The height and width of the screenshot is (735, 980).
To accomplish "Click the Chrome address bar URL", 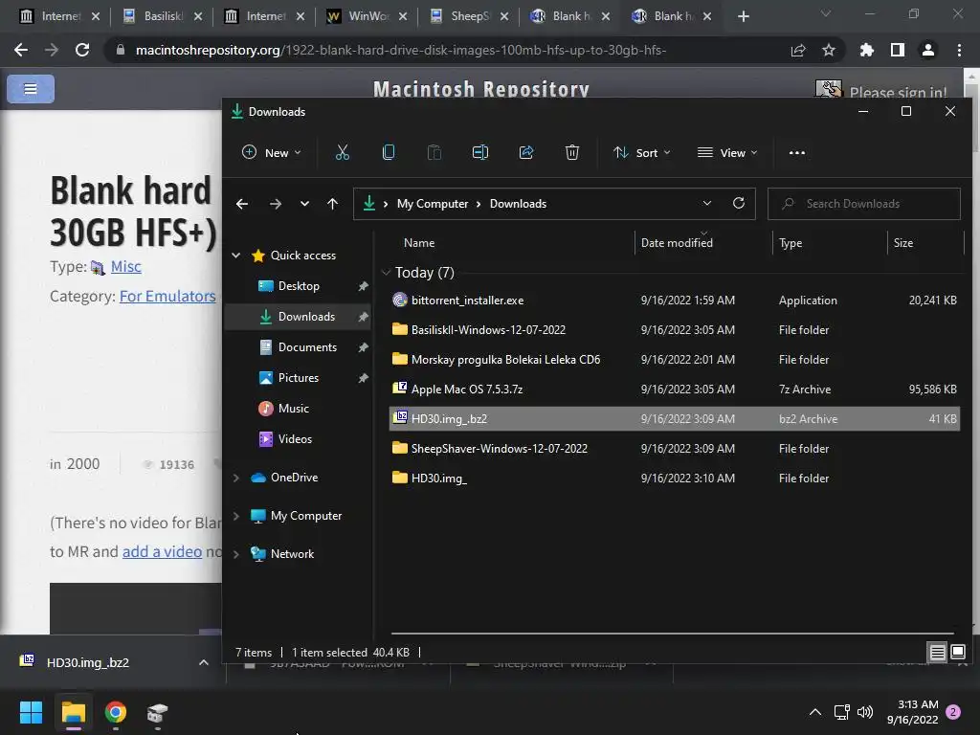I will coord(400,50).
